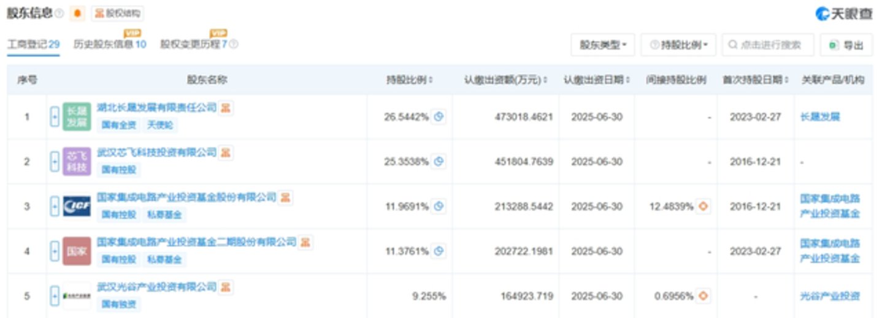
Task: Expand the 国家集成电路产业投资基金二期 row
Action: [x=55, y=251]
